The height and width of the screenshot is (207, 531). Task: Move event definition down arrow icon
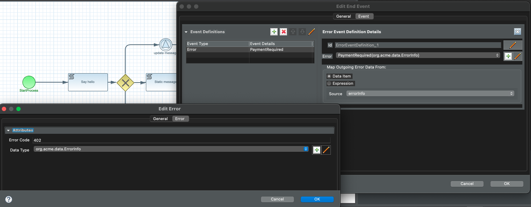pos(303,32)
